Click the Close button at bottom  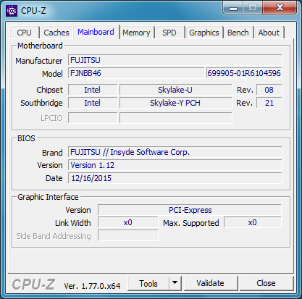tap(266, 283)
